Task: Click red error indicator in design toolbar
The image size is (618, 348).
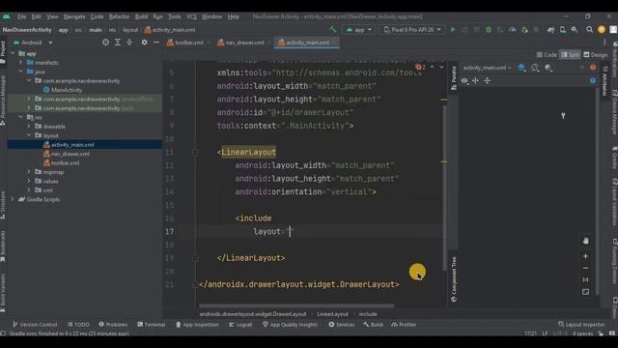Action: [x=593, y=68]
